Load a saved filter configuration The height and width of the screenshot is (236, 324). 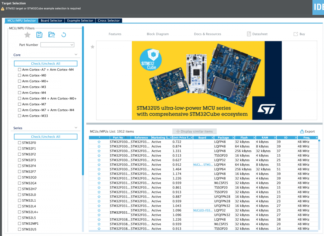tap(52, 35)
